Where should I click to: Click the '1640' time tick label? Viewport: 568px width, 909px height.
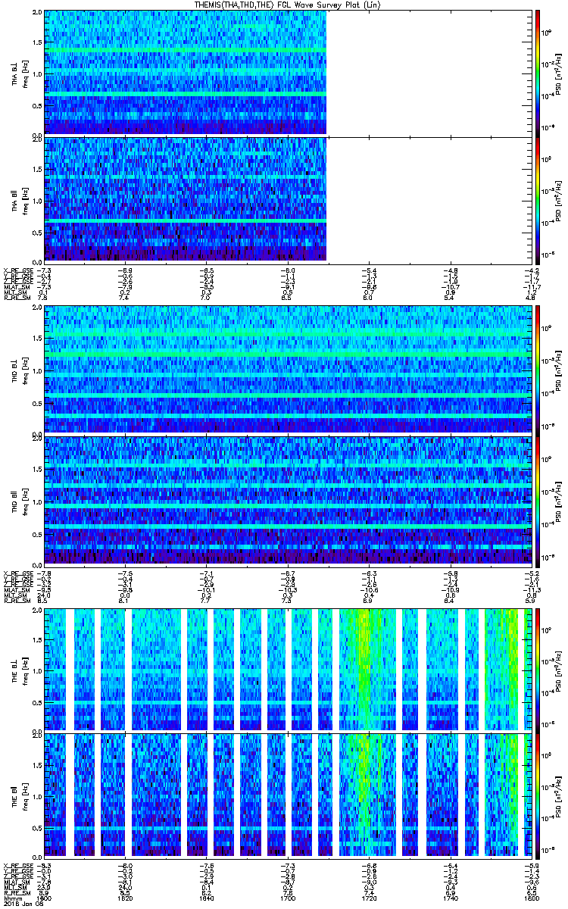206,898
